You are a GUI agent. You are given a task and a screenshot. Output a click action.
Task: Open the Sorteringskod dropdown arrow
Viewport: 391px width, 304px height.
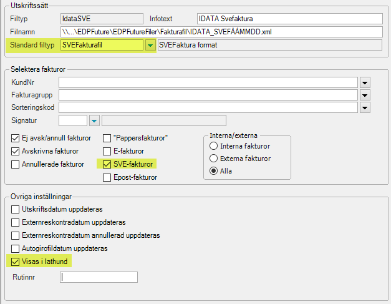365,108
